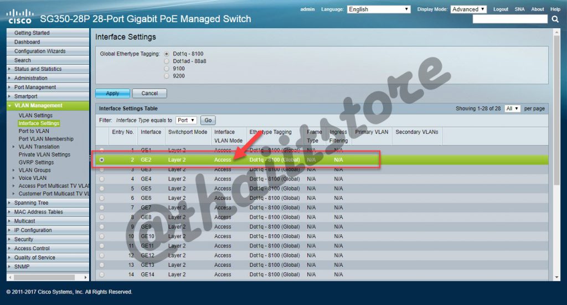
Task: Click the header search input field
Action: (x=510, y=19)
